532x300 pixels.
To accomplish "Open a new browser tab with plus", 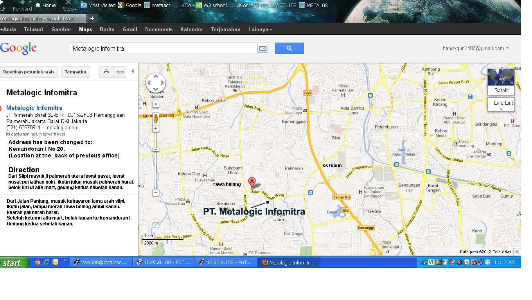I will pyautogui.click(x=92, y=18).
